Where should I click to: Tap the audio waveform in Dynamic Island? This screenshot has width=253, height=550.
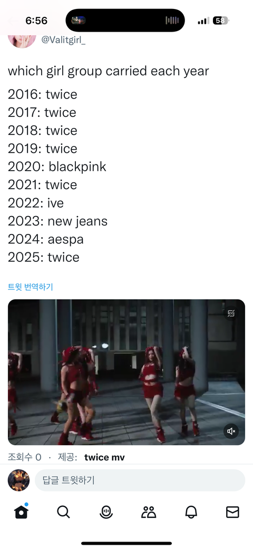point(172,21)
